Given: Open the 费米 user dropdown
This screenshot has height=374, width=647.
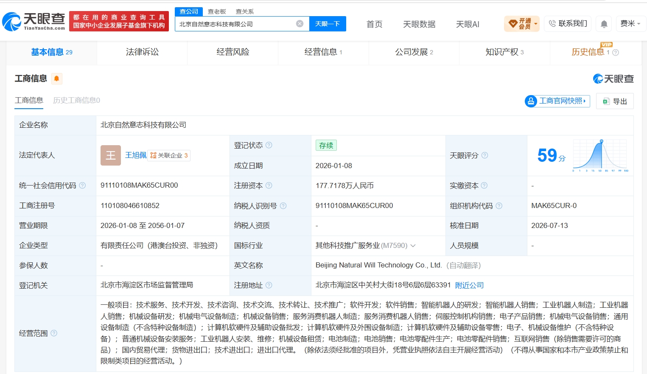Looking at the screenshot, I should [630, 24].
